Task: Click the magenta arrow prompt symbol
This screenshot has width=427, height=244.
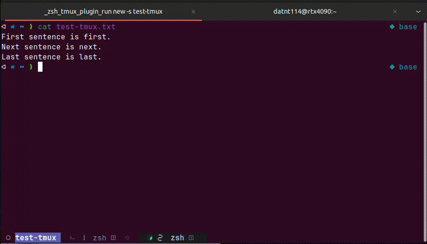Action: pos(31,26)
